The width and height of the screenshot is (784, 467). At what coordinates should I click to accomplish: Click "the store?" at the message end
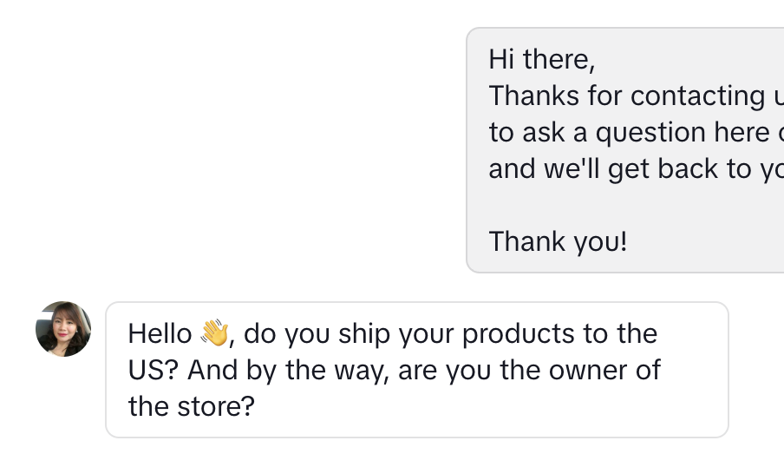click(x=192, y=406)
